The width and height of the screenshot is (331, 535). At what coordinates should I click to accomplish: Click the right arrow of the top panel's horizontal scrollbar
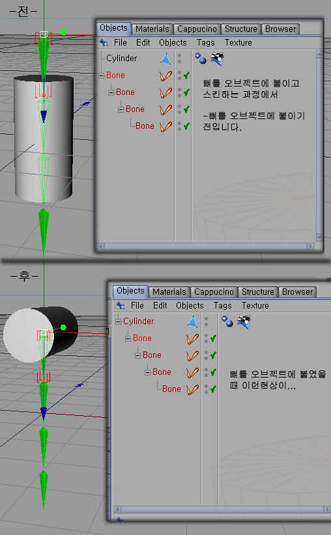(x=310, y=246)
